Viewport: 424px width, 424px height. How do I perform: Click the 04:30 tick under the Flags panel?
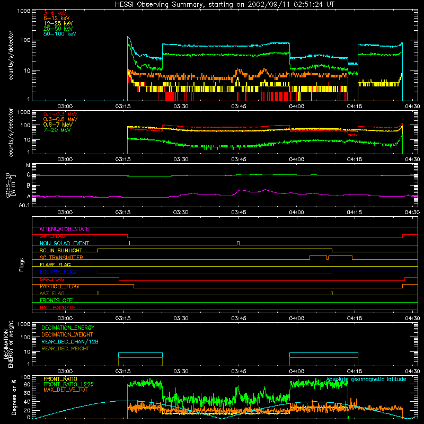[412, 319]
